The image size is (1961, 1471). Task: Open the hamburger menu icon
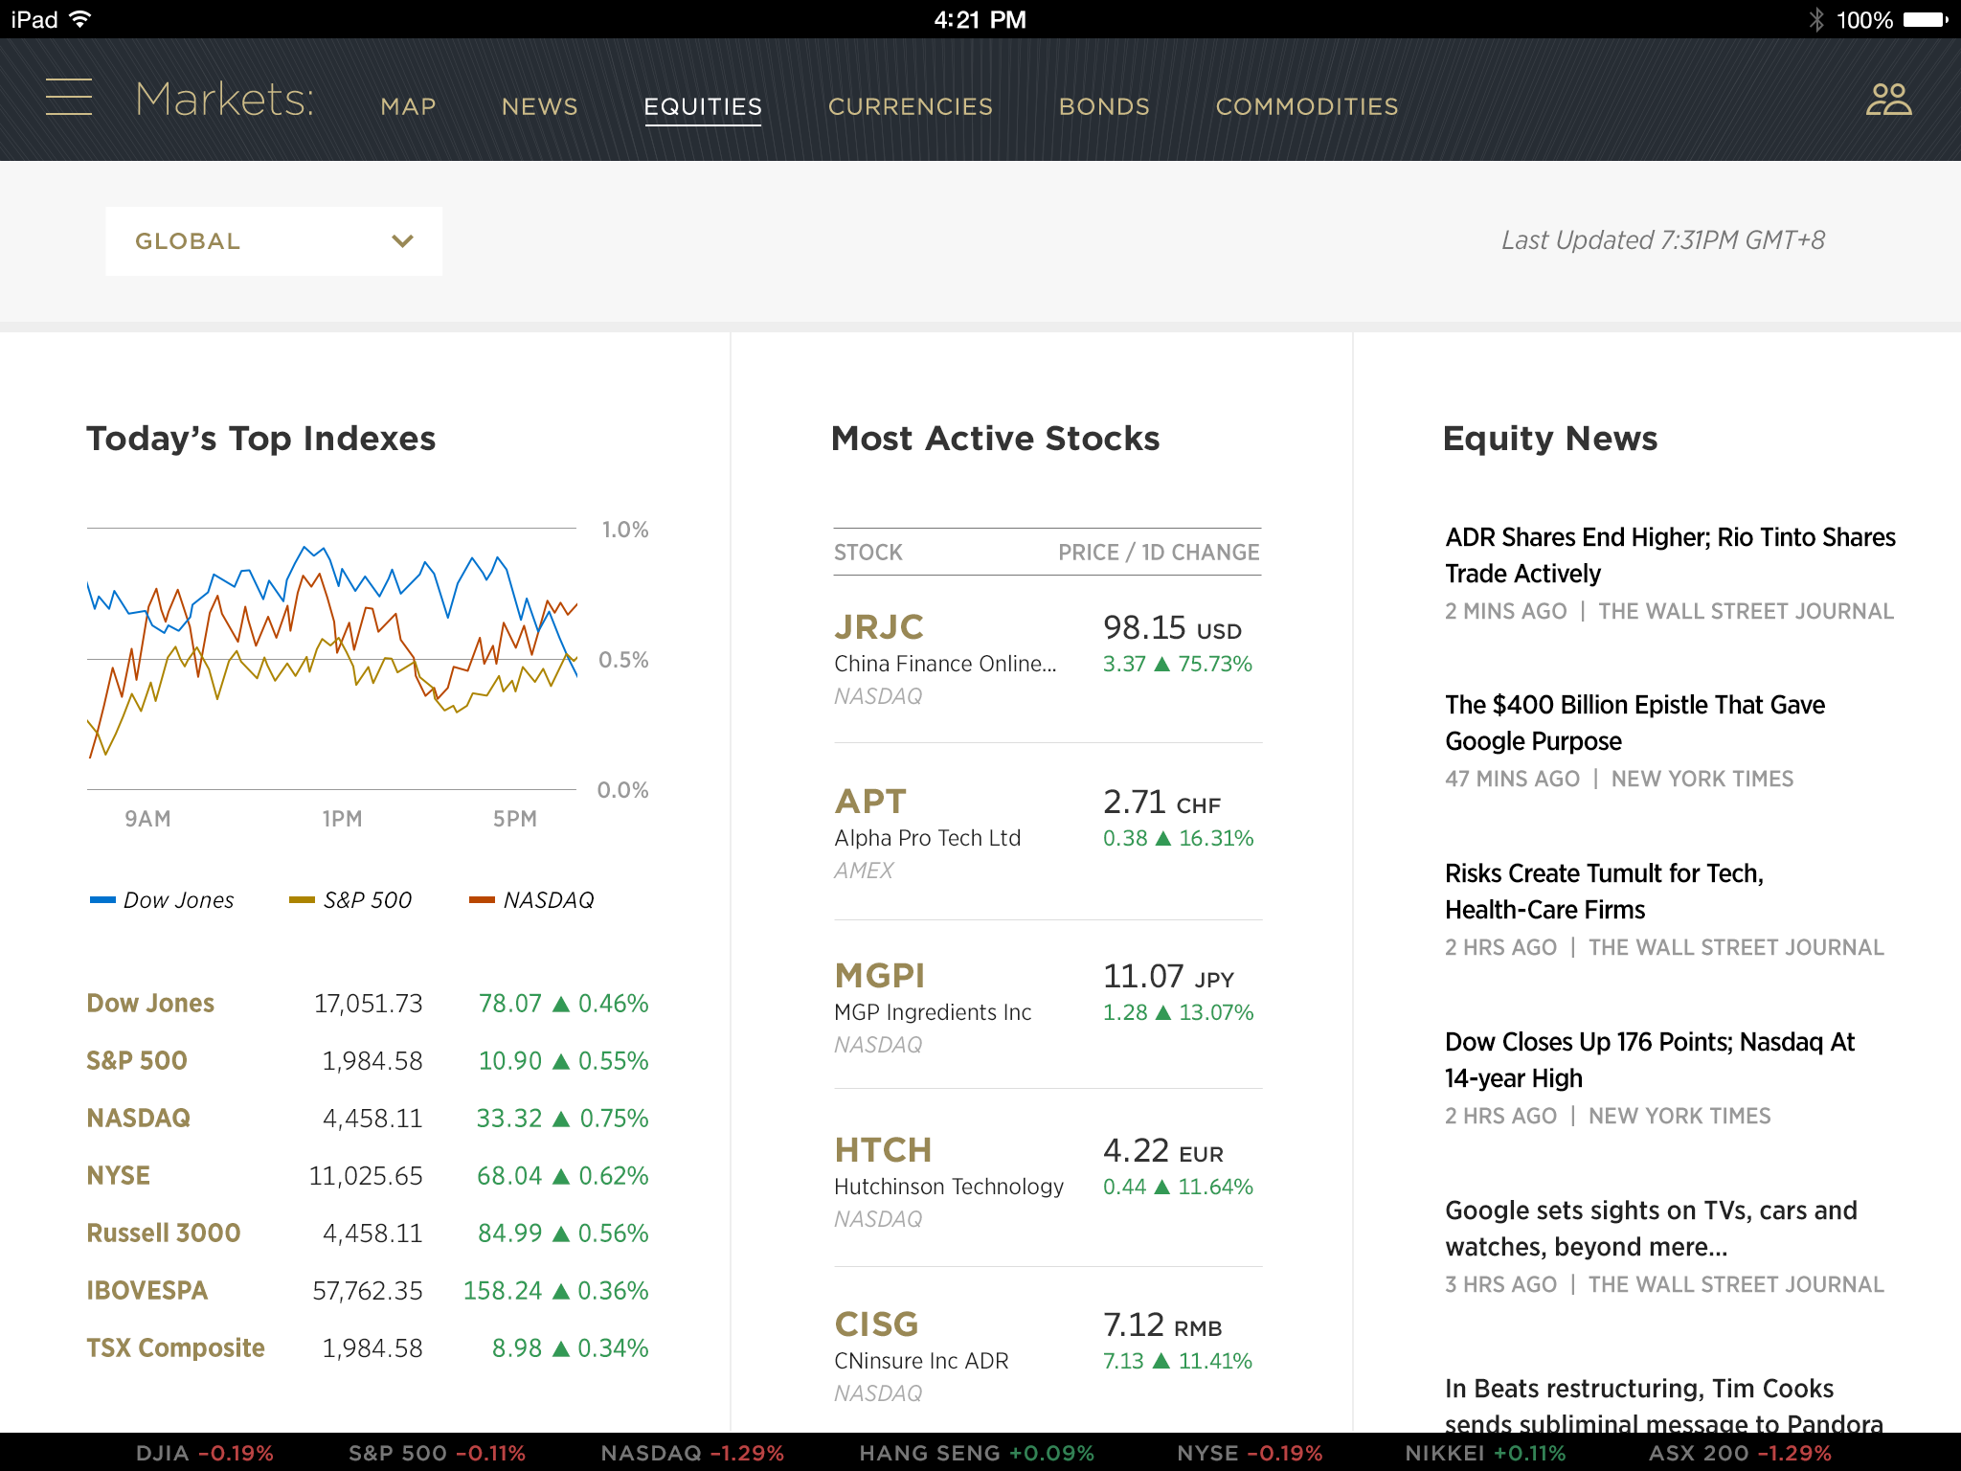69,98
